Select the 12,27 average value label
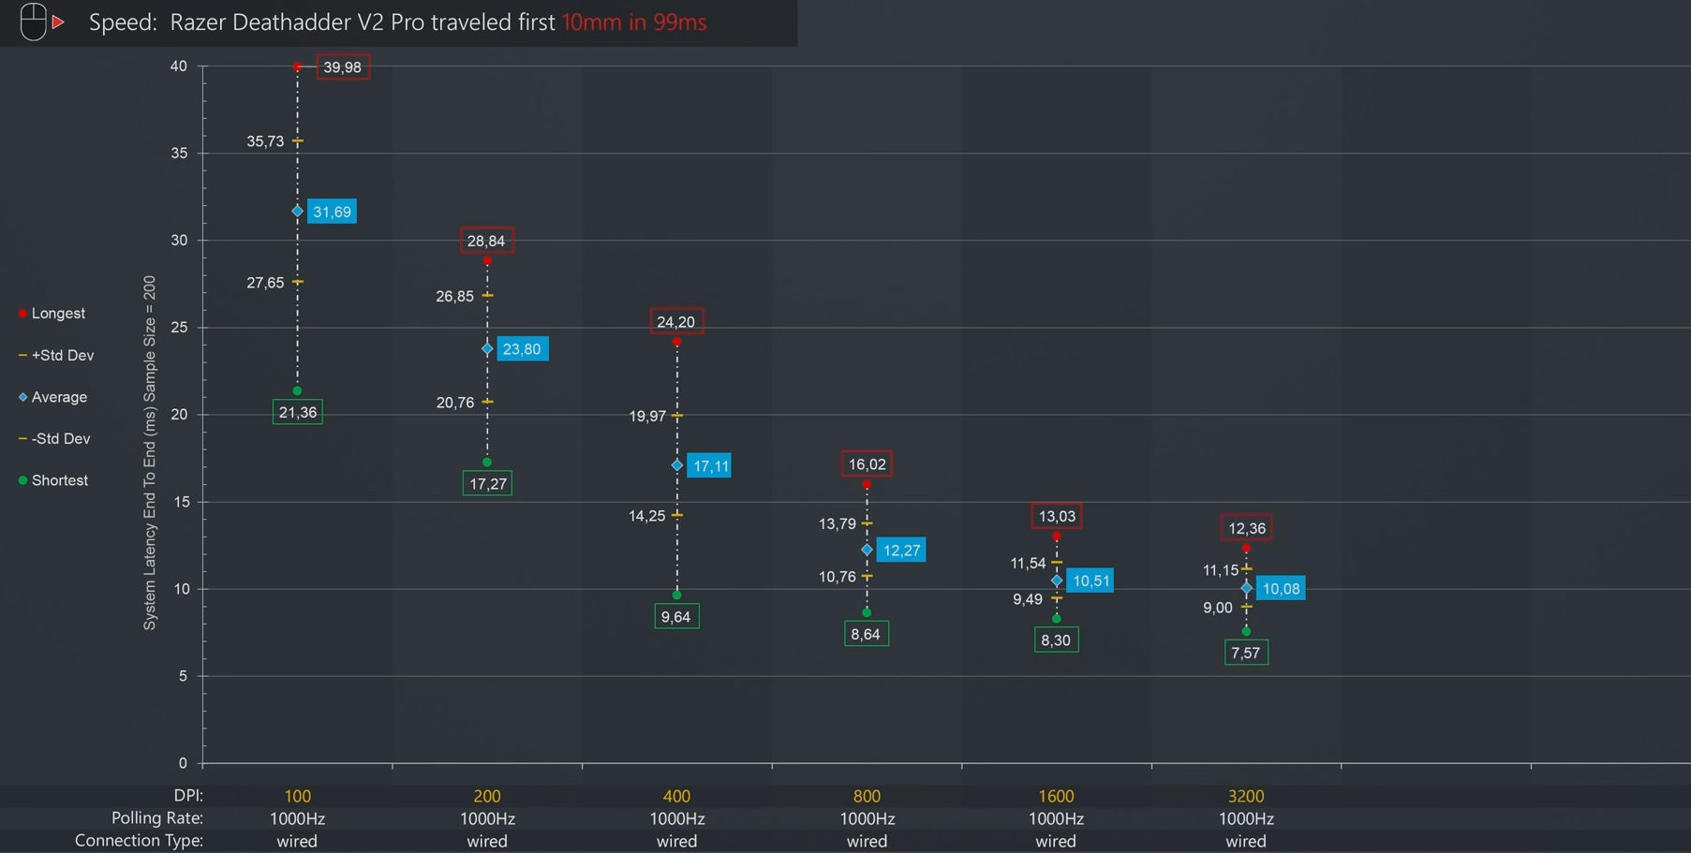 coord(901,551)
